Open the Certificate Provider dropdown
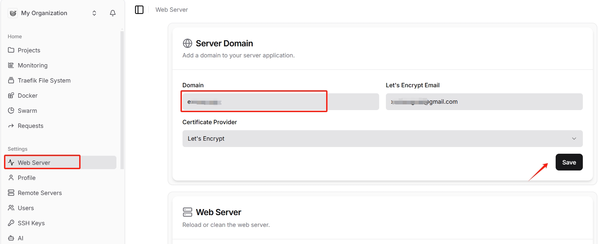This screenshot has width=609, height=244. (382, 139)
